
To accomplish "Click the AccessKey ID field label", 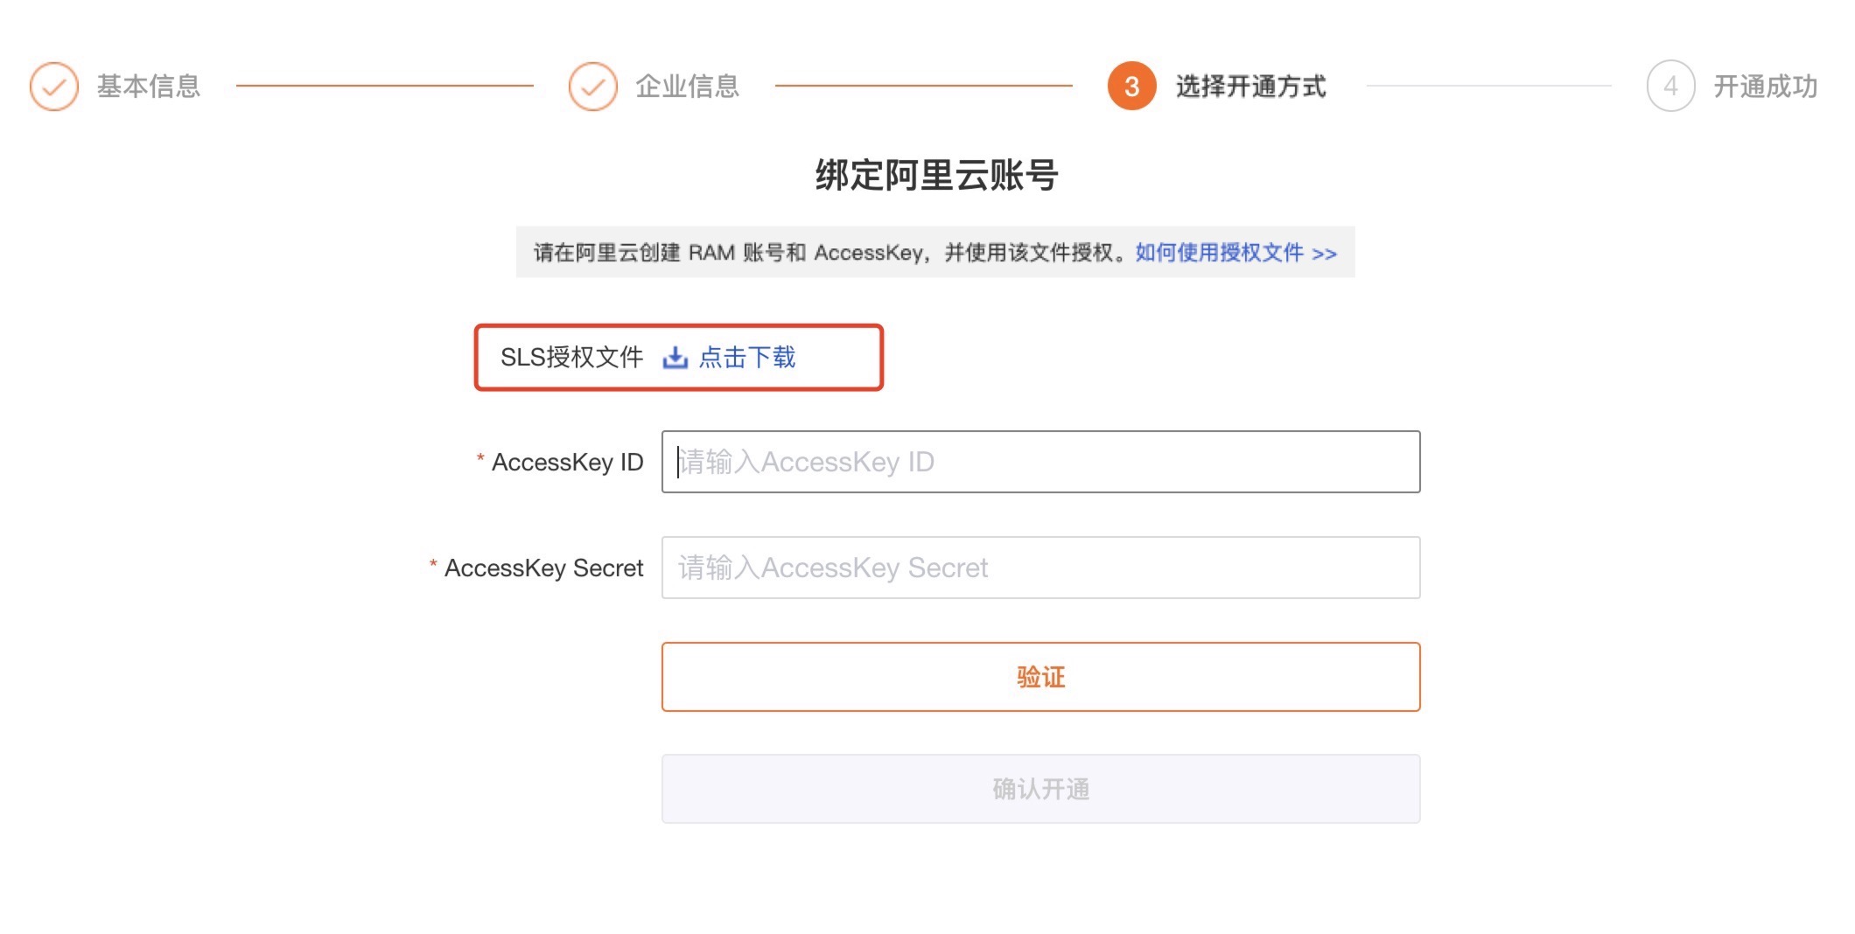I will pyautogui.click(x=567, y=462).
